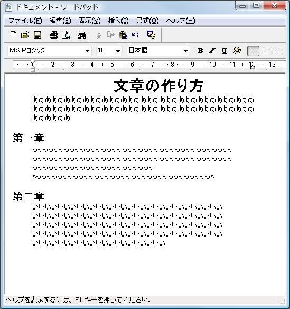This screenshot has width=290, height=309.
Task: Toggle underline formatting
Action: click(x=224, y=51)
